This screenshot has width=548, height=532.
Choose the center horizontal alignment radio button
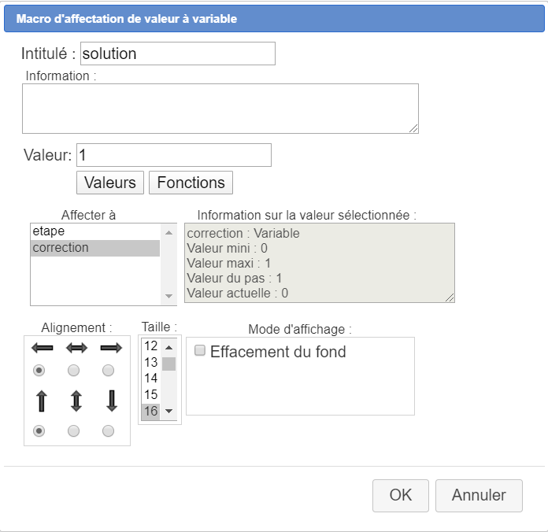pyautogui.click(x=74, y=370)
